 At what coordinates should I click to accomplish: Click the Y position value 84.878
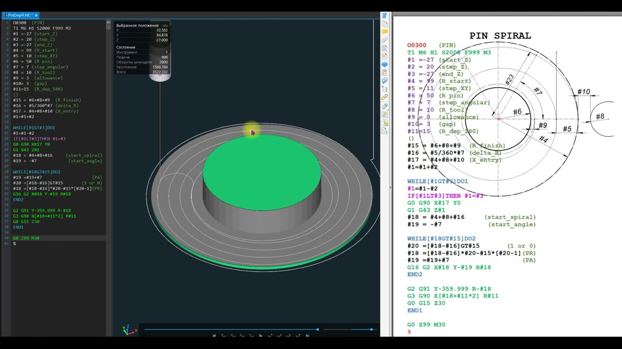pyautogui.click(x=162, y=35)
